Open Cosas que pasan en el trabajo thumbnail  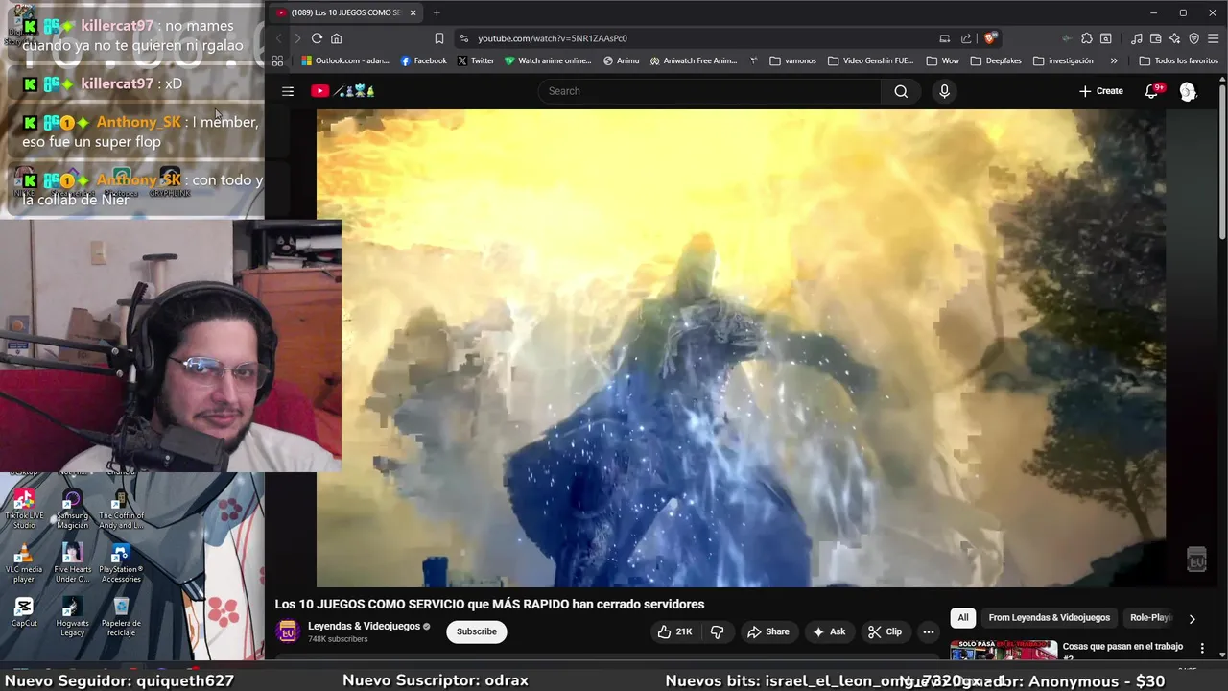(1004, 650)
